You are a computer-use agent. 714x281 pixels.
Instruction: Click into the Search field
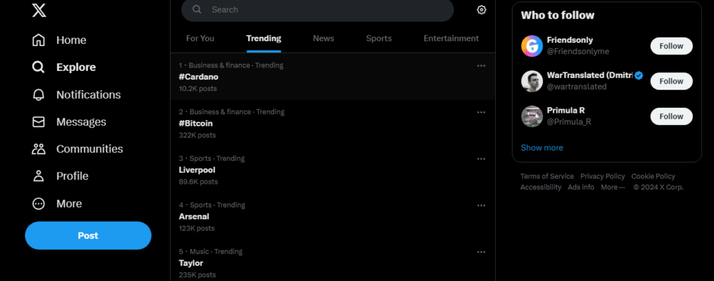click(317, 10)
